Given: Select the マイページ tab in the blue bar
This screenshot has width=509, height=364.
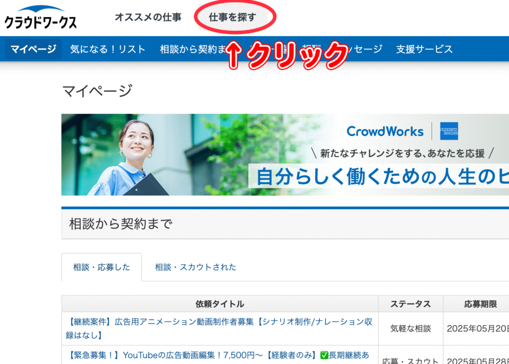Looking at the screenshot, I should [x=33, y=49].
